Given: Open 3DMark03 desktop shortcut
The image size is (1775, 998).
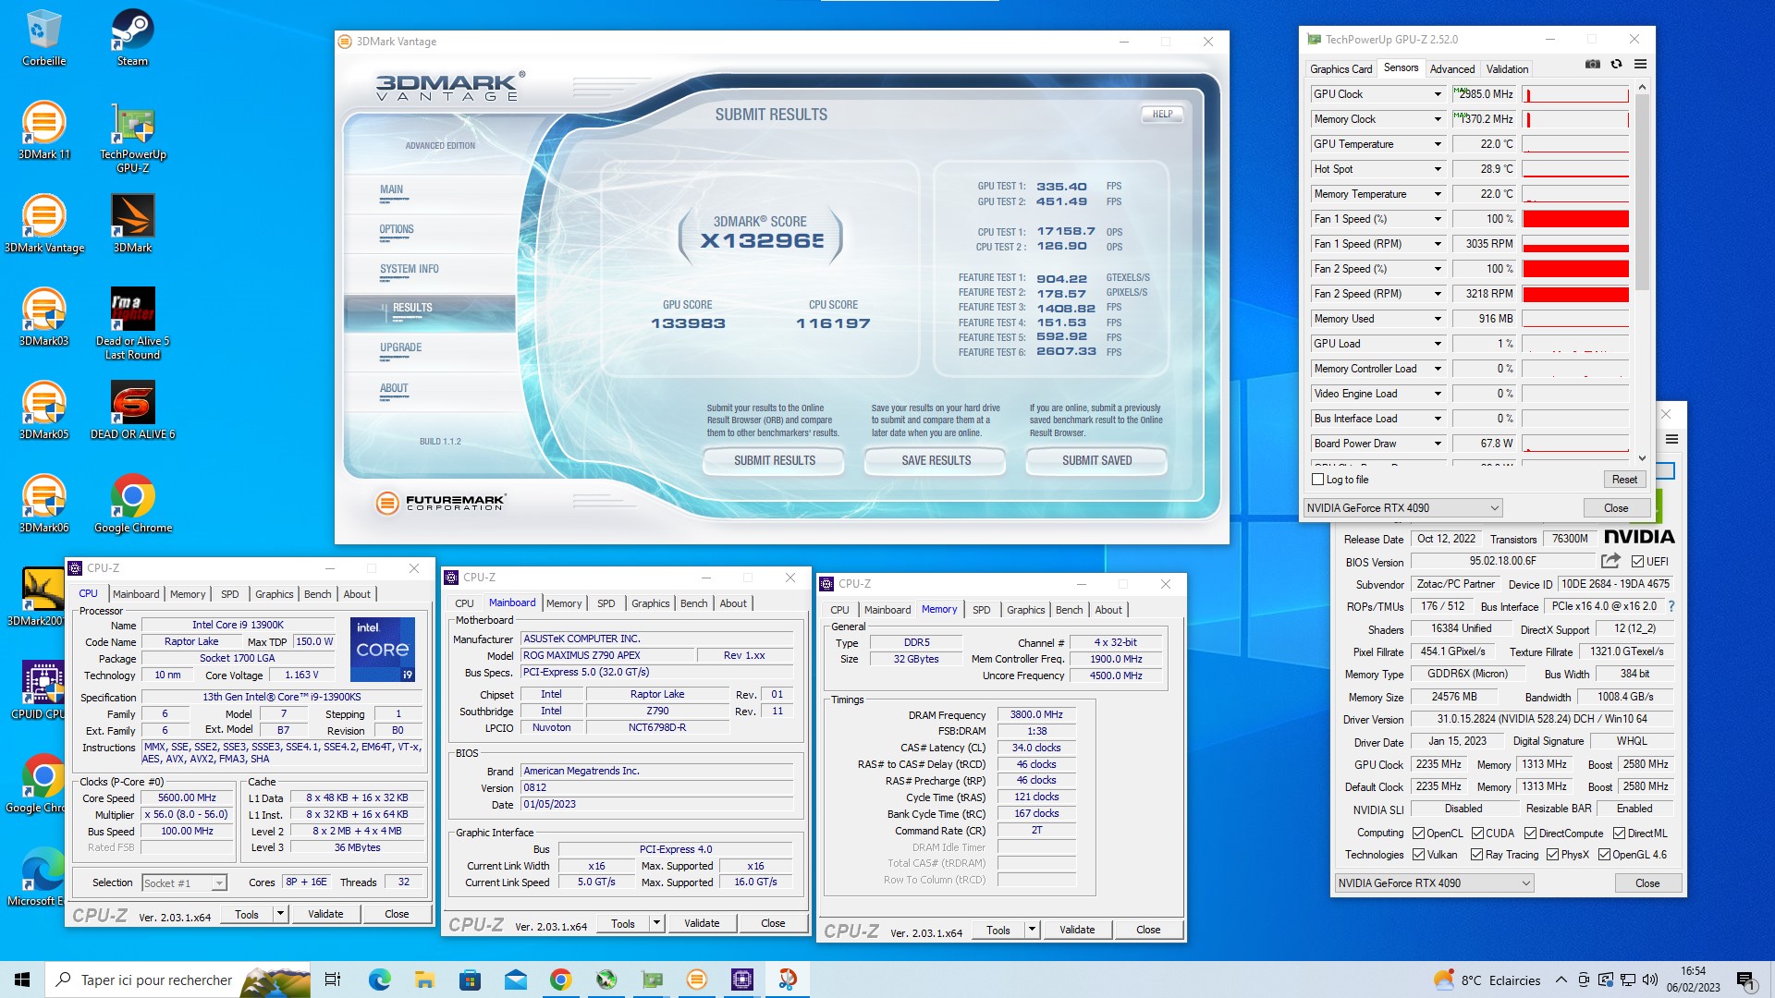Looking at the screenshot, I should [x=43, y=317].
